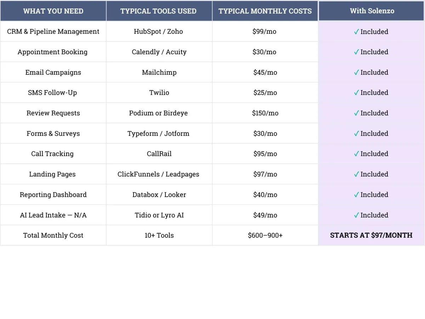Click the checkmark in the CRM & Pipeline Management row
This screenshot has height=319, width=425.
[357, 32]
